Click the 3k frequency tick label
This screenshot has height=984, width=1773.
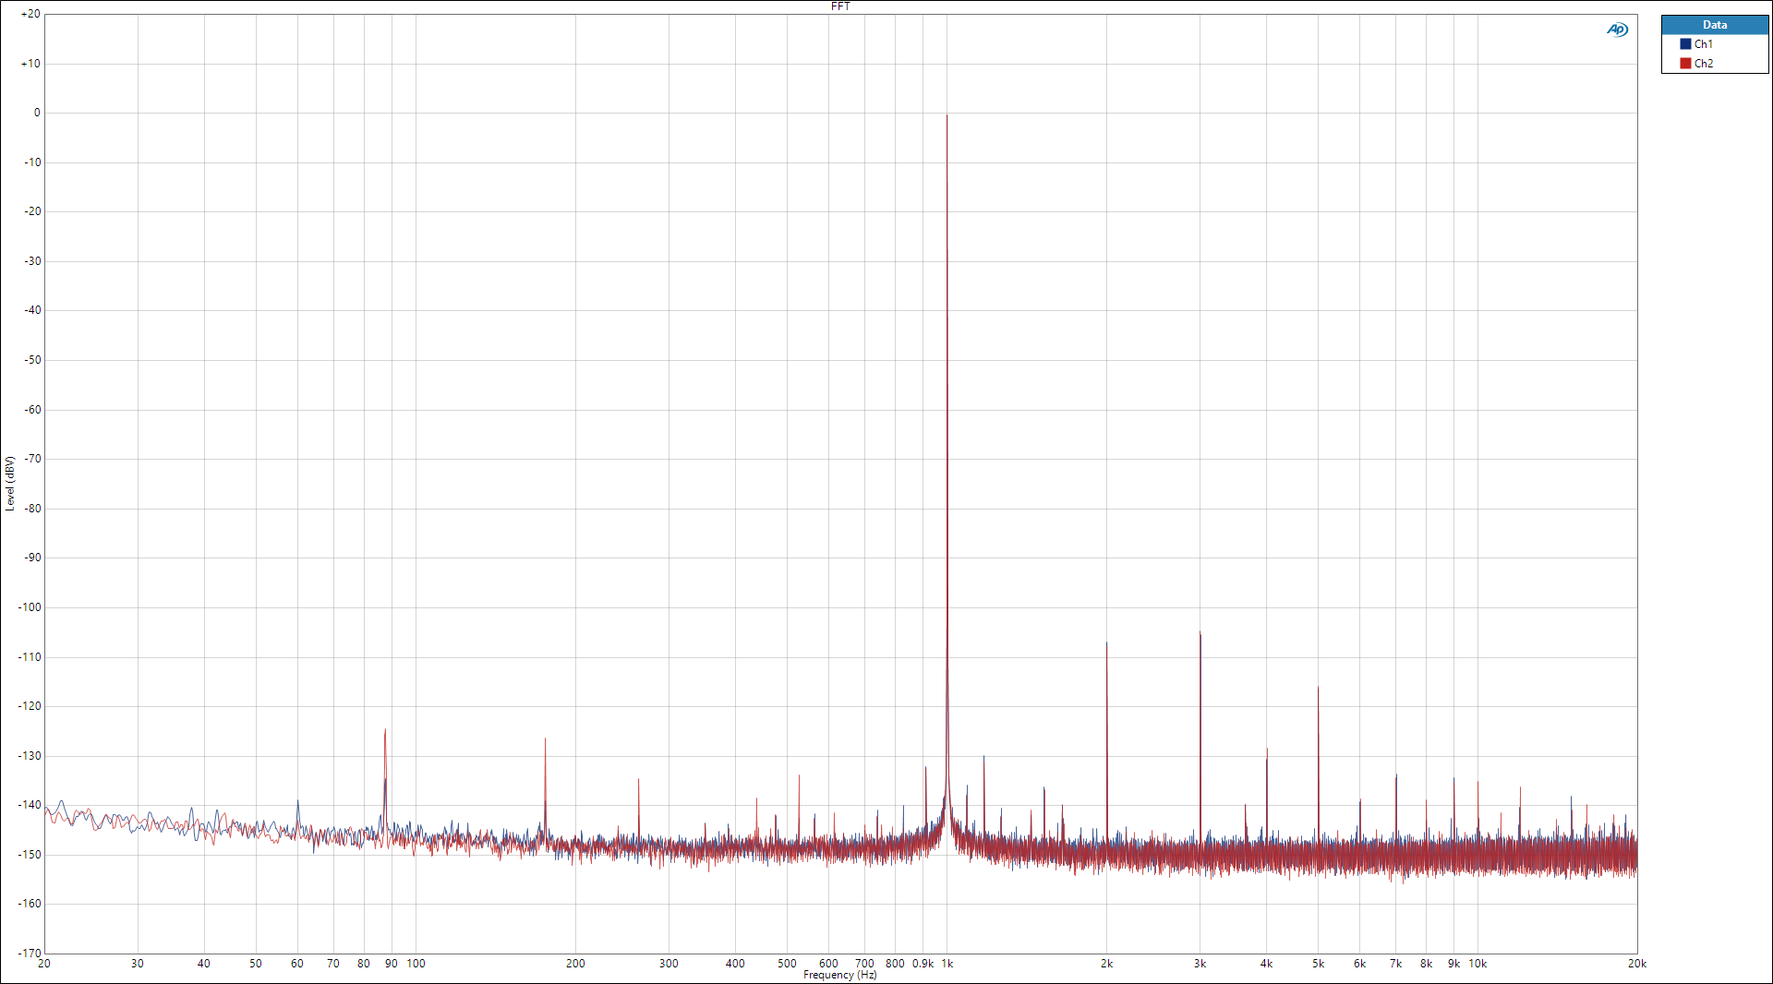click(x=1200, y=963)
